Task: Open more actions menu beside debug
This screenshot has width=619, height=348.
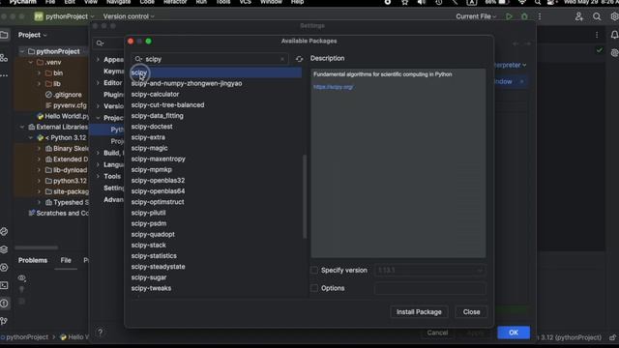Action: point(540,16)
